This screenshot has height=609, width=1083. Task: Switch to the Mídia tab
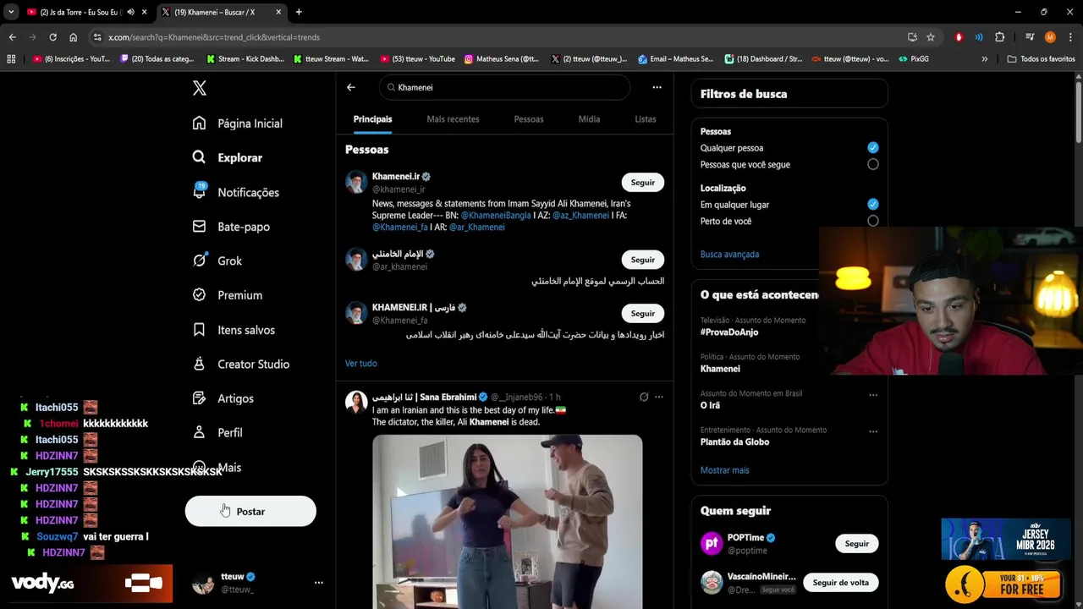coord(589,119)
